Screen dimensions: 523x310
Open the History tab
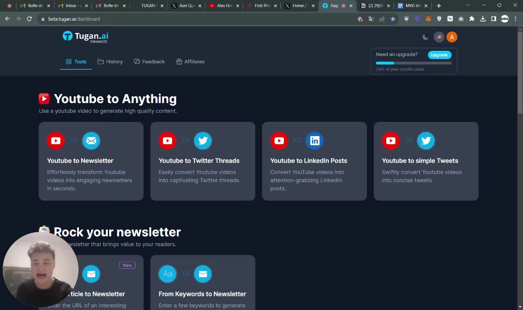[110, 62]
